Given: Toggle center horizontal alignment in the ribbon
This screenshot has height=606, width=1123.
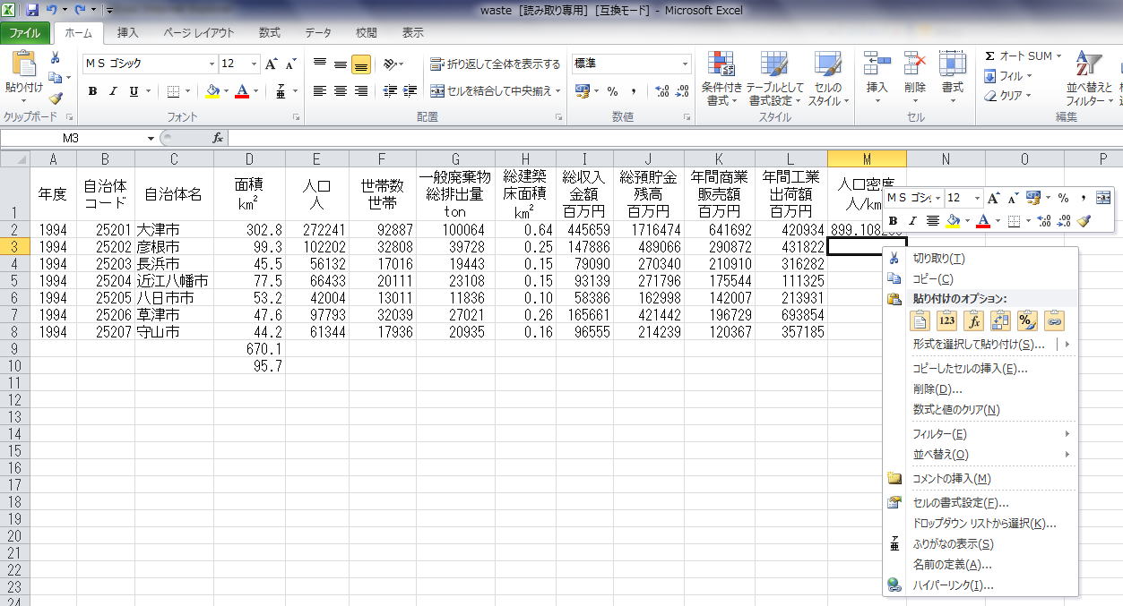Looking at the screenshot, I should click(341, 90).
